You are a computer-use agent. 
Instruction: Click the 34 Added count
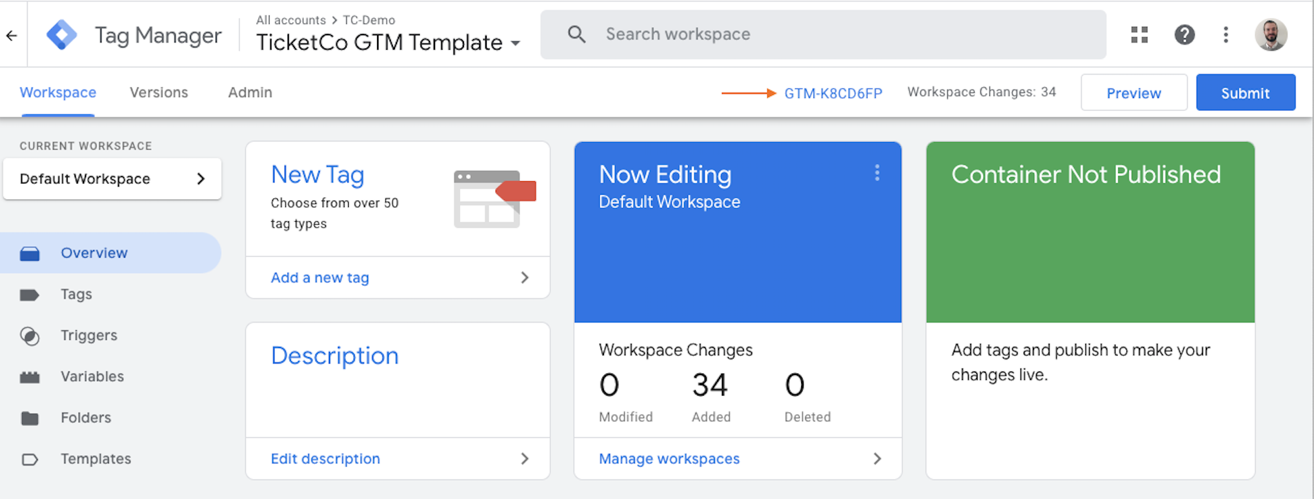(710, 385)
